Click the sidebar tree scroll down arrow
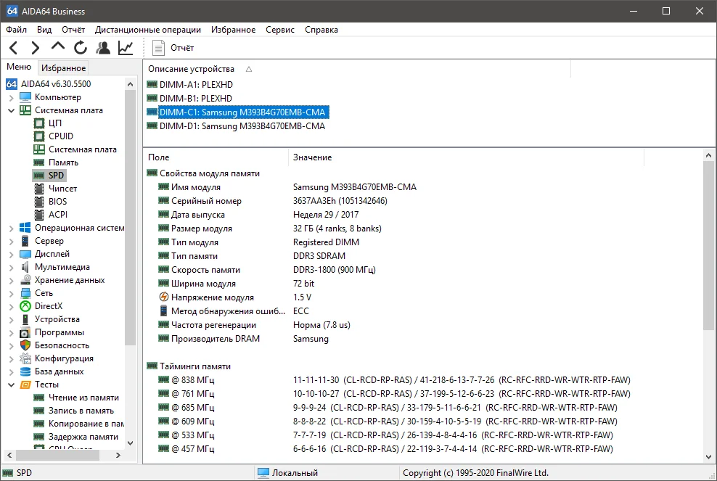The height and width of the screenshot is (481, 717). pos(131,443)
